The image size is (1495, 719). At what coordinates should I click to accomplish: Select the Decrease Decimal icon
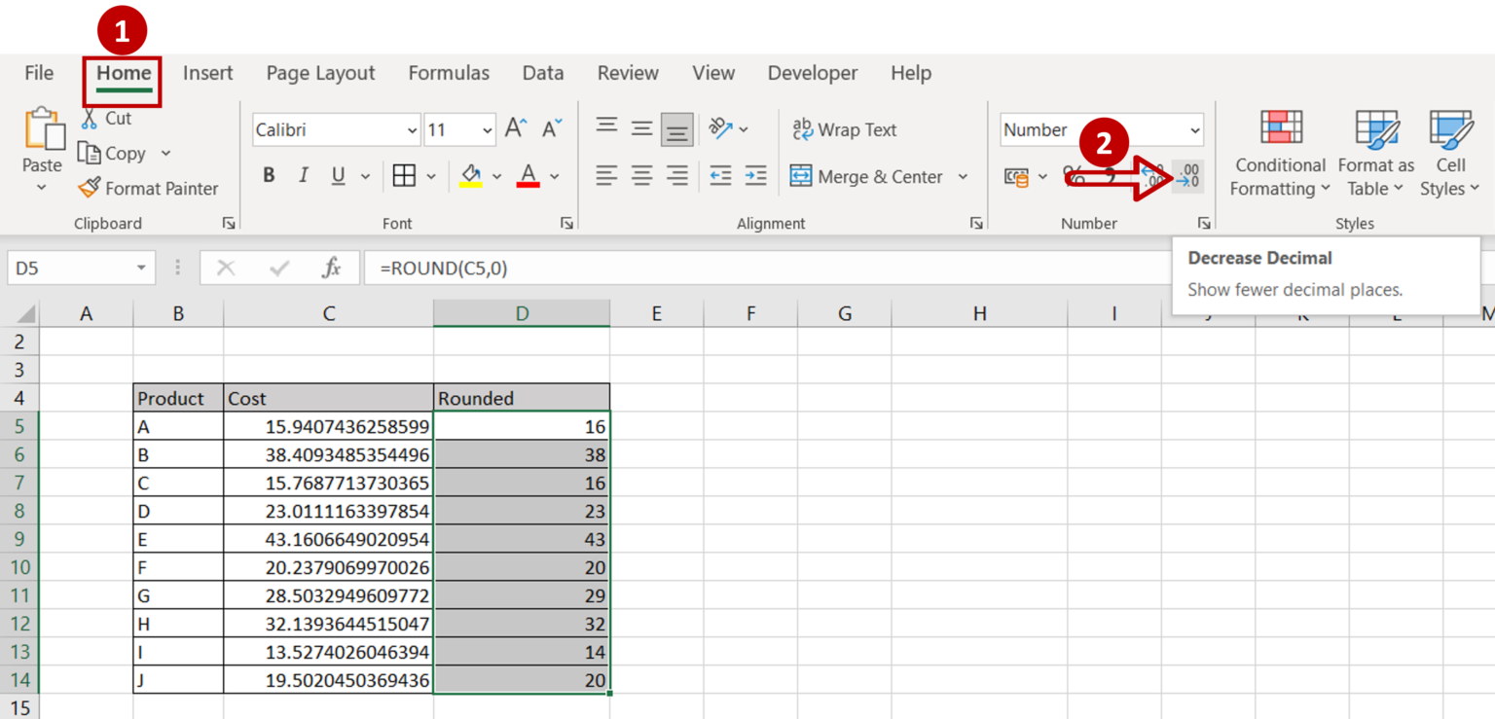1187,176
